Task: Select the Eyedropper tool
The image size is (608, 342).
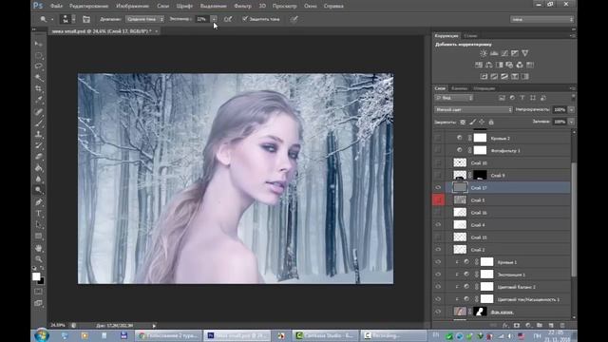Action: (x=38, y=100)
